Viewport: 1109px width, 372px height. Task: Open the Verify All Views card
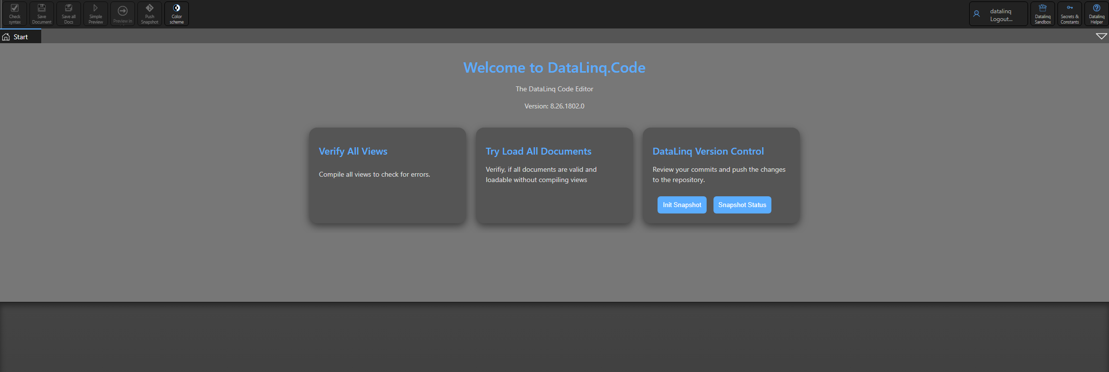click(388, 176)
